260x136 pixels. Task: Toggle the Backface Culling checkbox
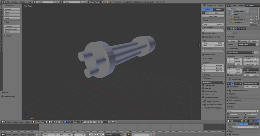(x=203, y=91)
